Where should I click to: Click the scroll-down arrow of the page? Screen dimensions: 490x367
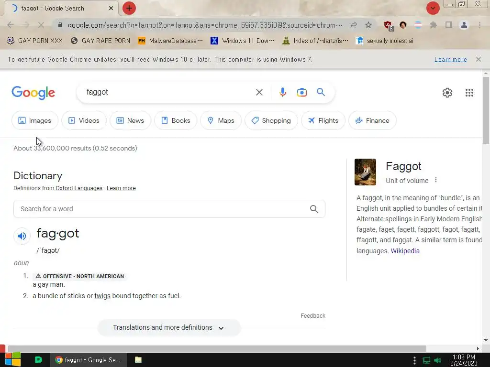click(486, 340)
